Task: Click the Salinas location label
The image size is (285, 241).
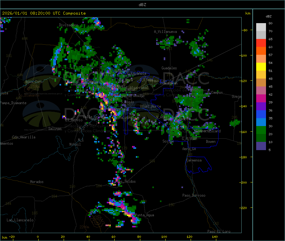Action: 55,129
